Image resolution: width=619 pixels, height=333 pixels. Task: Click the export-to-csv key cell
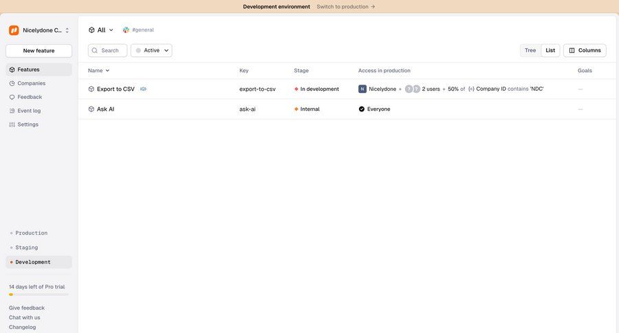click(257, 89)
